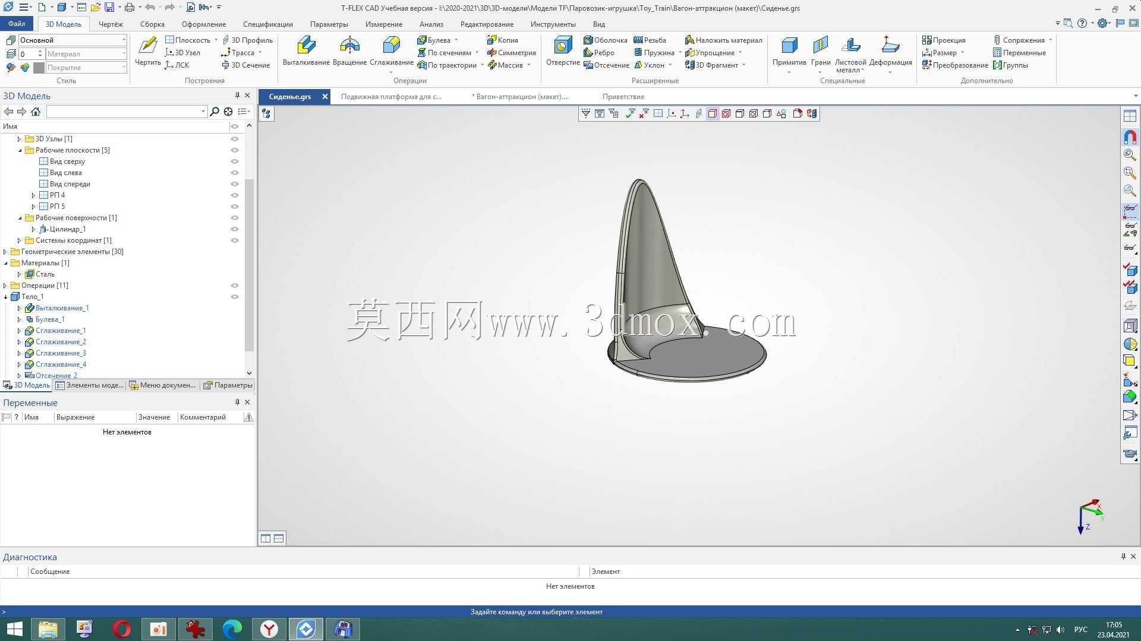Open the Булева dropdown arrow
1141x641 pixels.
point(456,40)
